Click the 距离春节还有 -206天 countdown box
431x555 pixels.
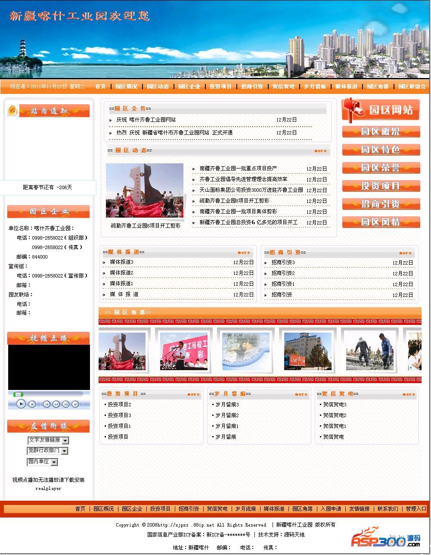[x=48, y=187]
